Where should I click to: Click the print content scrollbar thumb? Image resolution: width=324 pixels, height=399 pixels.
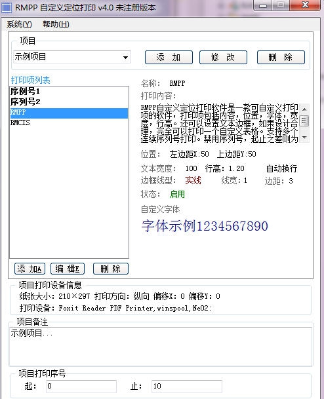click(x=304, y=121)
